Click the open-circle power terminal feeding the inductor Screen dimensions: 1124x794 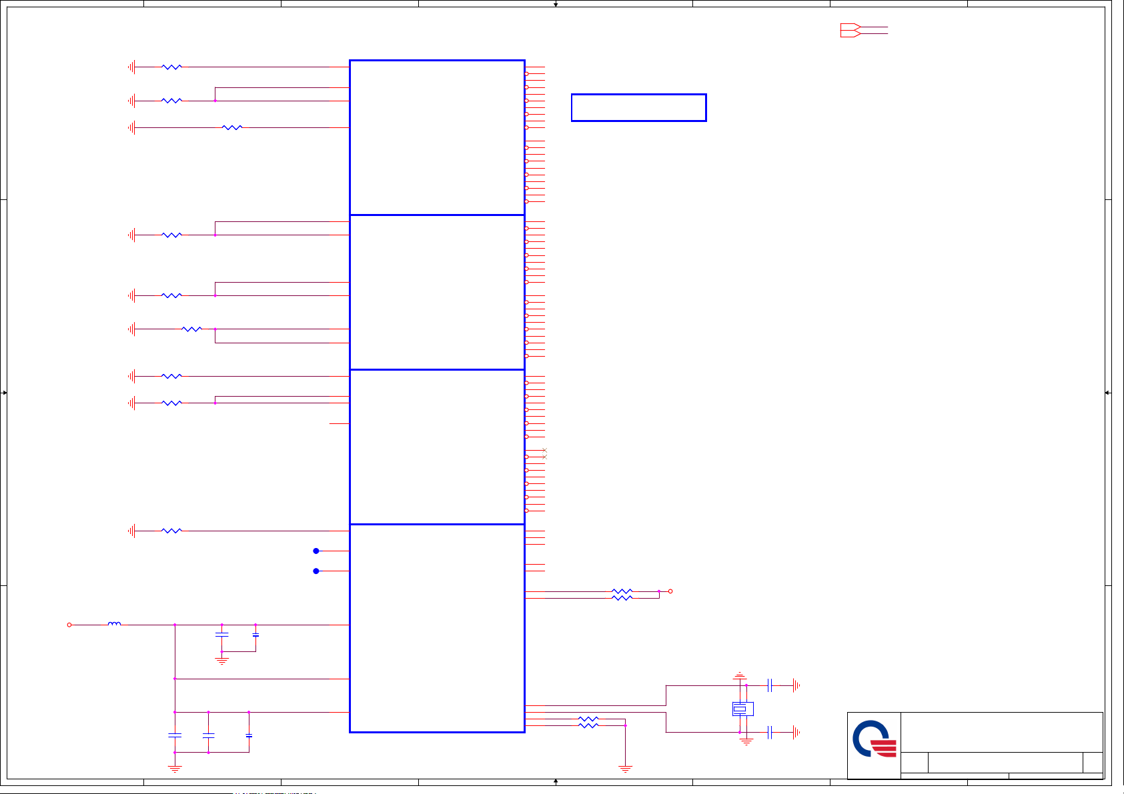69,625
